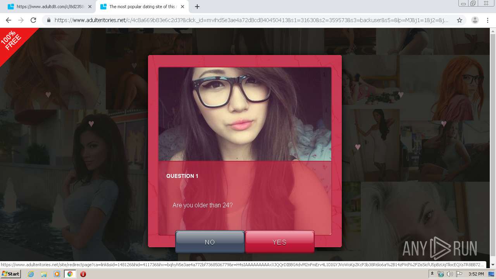This screenshot has height=279, width=496.
Task: Open media player taskbar icon
Action: pos(57,274)
